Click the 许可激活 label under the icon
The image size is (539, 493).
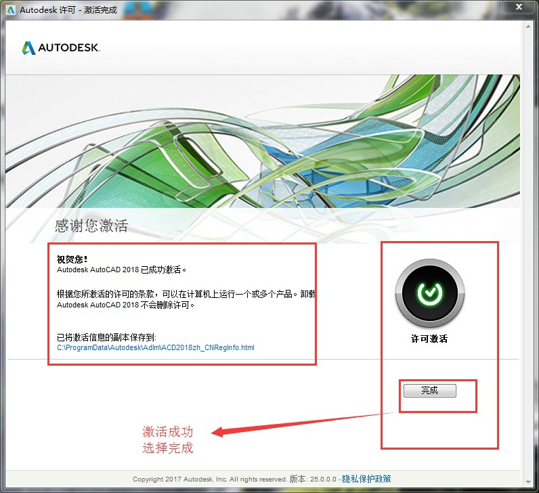(x=429, y=339)
